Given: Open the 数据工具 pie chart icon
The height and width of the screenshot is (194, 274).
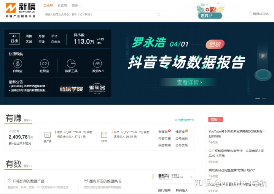Looking at the screenshot, I should pyautogui.click(x=71, y=63).
